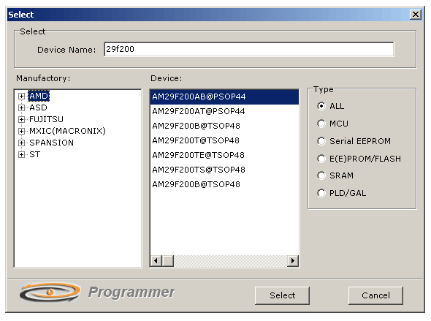Click the Select button
431x321 pixels.
point(282,295)
